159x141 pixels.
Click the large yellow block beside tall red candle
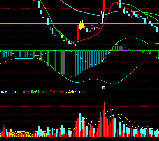coord(82,25)
